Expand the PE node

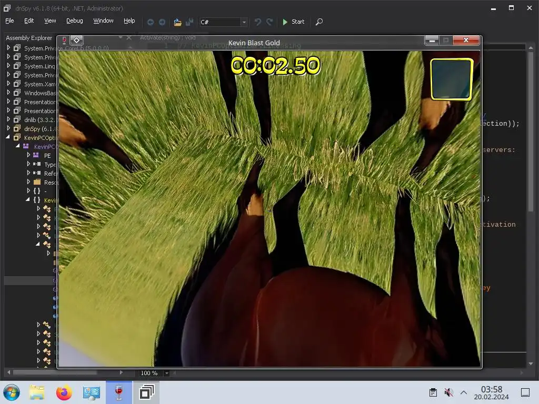point(28,155)
